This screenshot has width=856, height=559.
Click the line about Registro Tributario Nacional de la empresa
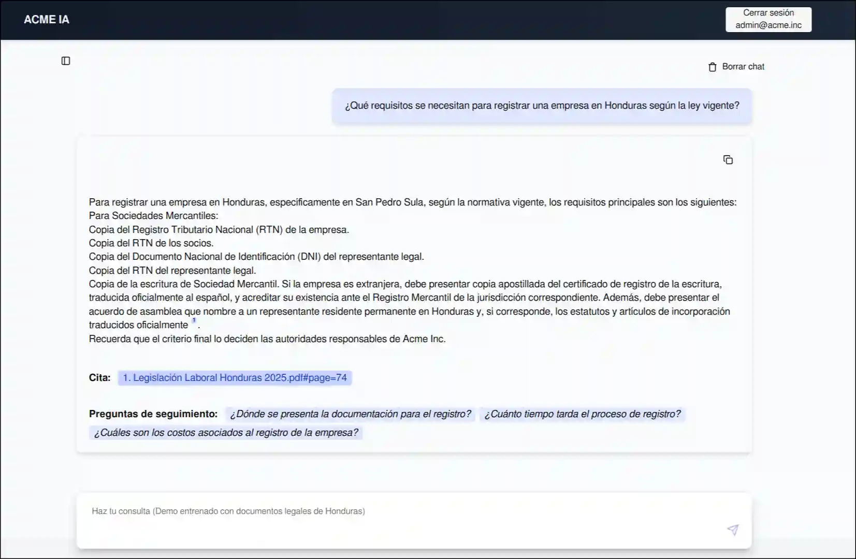coord(219,230)
